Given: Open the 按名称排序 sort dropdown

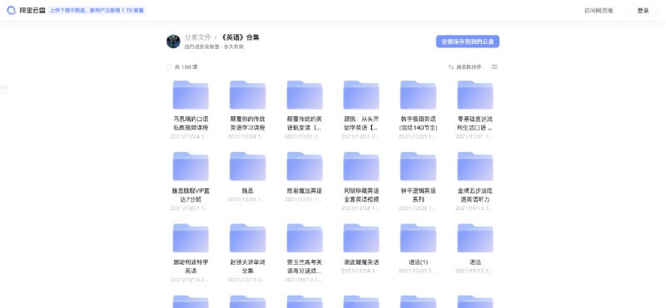Looking at the screenshot, I should [465, 67].
